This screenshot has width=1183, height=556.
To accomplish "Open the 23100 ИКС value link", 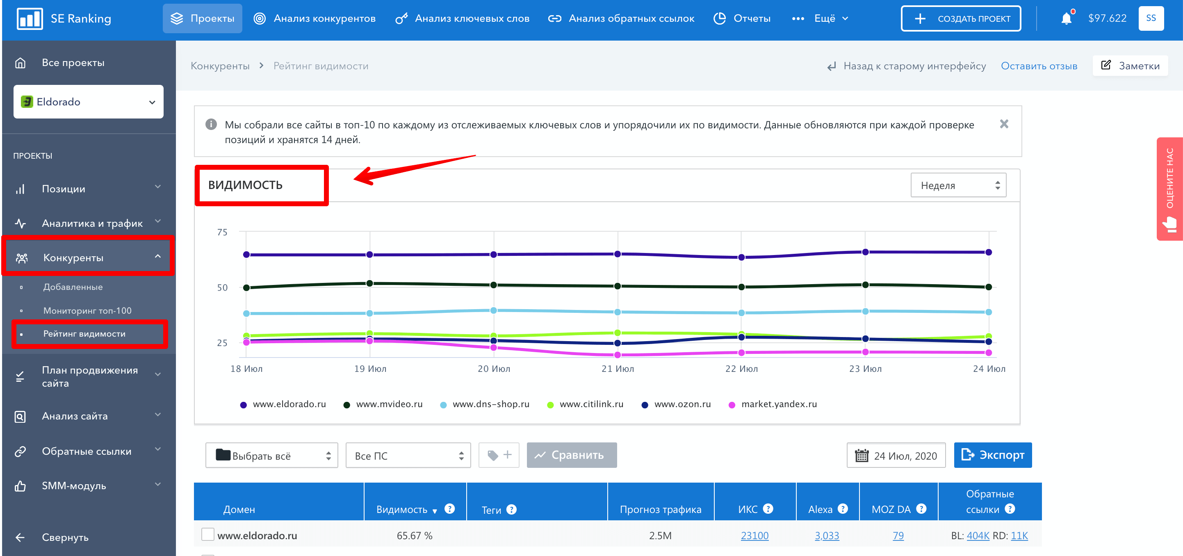I will [x=754, y=535].
